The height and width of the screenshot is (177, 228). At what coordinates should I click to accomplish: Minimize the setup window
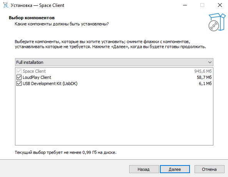[x=185, y=5]
